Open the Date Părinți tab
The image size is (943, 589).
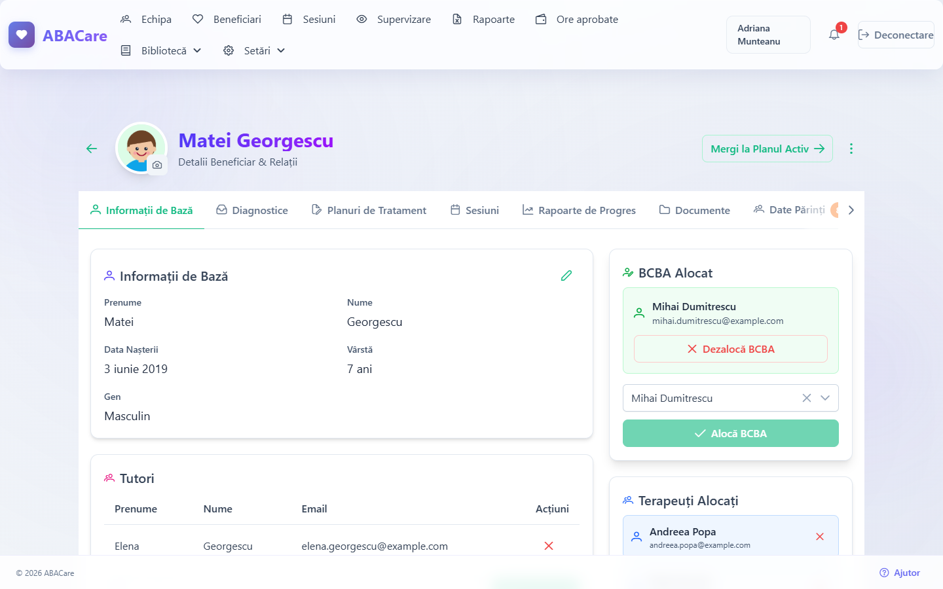tap(790, 210)
